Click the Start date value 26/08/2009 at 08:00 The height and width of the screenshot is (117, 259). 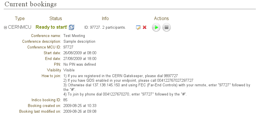(x=80, y=53)
